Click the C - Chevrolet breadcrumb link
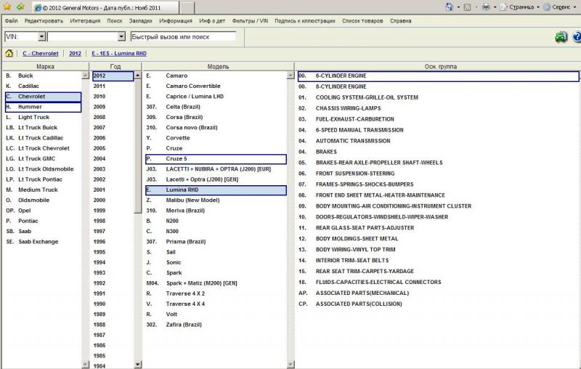Image resolution: width=581 pixels, height=369 pixels. coord(41,54)
